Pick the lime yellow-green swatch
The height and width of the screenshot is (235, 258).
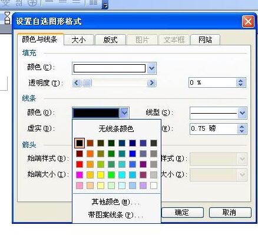tap(101, 164)
